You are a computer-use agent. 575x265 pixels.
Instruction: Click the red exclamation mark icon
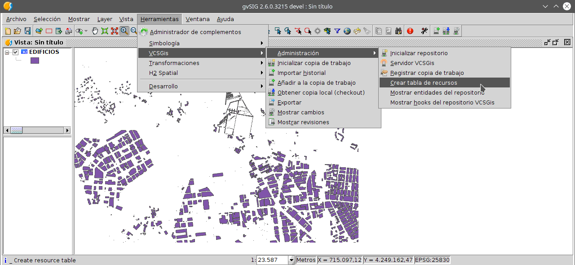(410, 31)
